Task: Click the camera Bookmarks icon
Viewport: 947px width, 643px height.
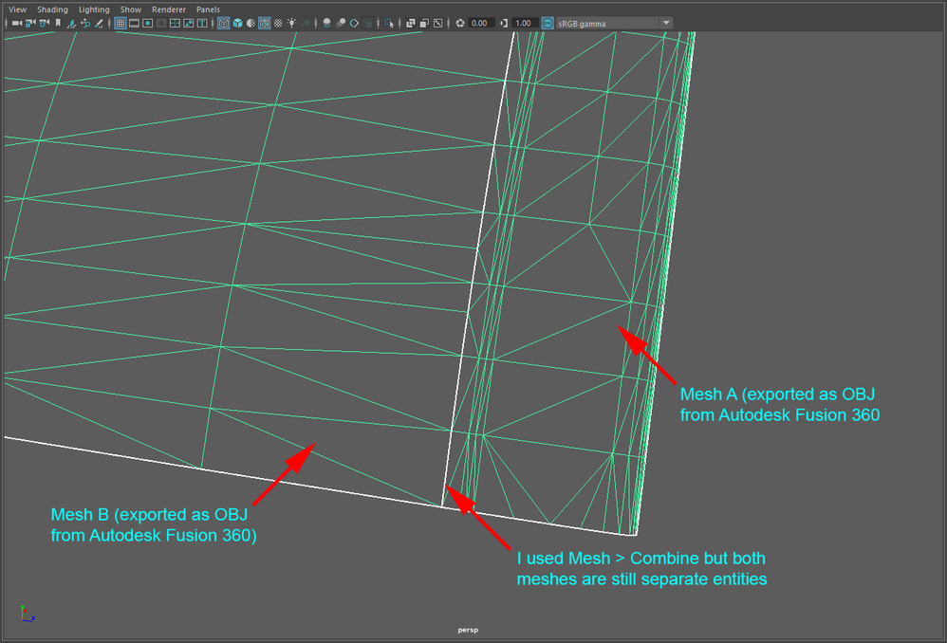Action: pos(58,23)
